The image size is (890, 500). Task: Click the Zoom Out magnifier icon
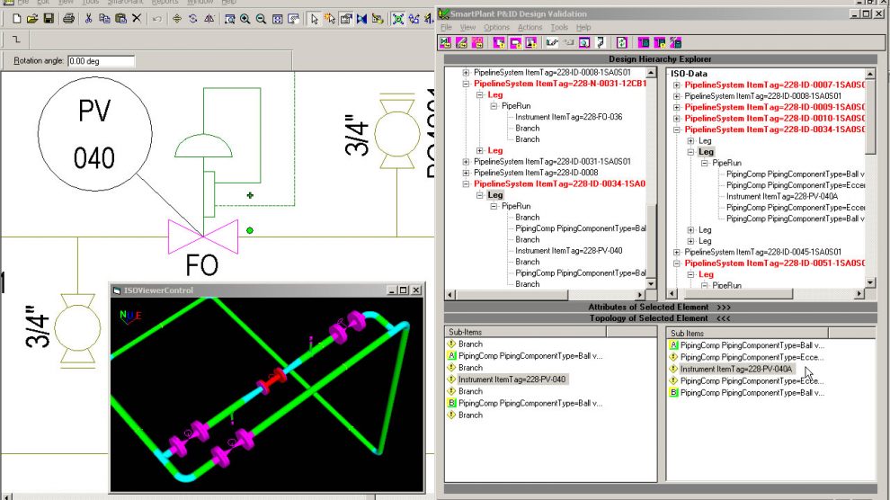pos(261,19)
